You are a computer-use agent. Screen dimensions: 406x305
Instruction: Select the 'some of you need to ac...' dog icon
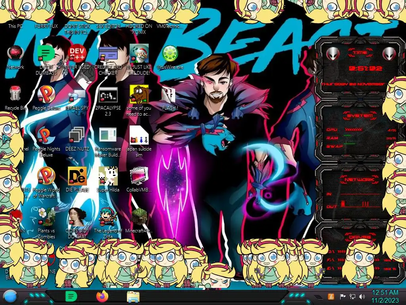pyautogui.click(x=139, y=94)
